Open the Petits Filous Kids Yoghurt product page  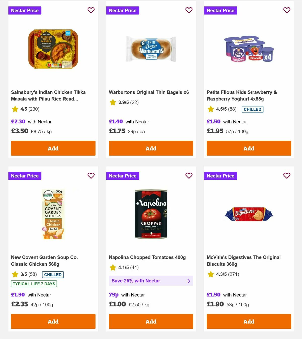[242, 95]
